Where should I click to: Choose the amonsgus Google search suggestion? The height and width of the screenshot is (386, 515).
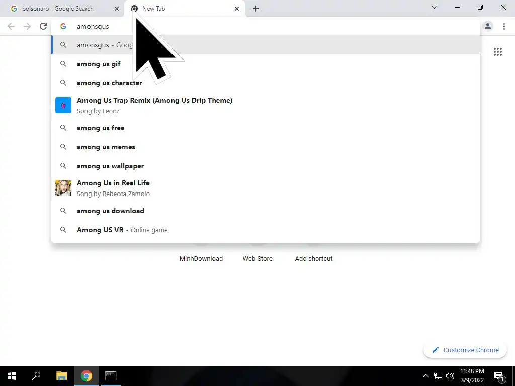tap(266, 45)
